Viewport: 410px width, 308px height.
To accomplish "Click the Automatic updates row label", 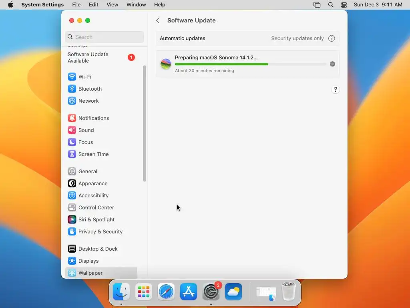I will [183, 38].
